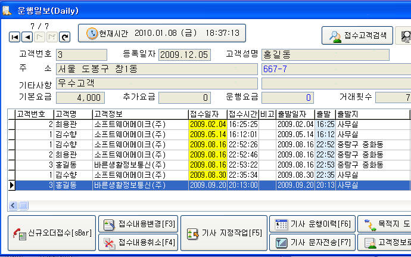411x257 pixels.
Task: Click the 기타사항 field 우수고객
Action: [157, 83]
